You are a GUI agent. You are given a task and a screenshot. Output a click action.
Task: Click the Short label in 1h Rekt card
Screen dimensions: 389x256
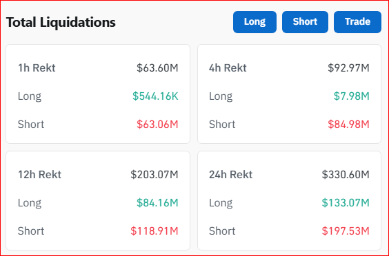pyautogui.click(x=31, y=125)
